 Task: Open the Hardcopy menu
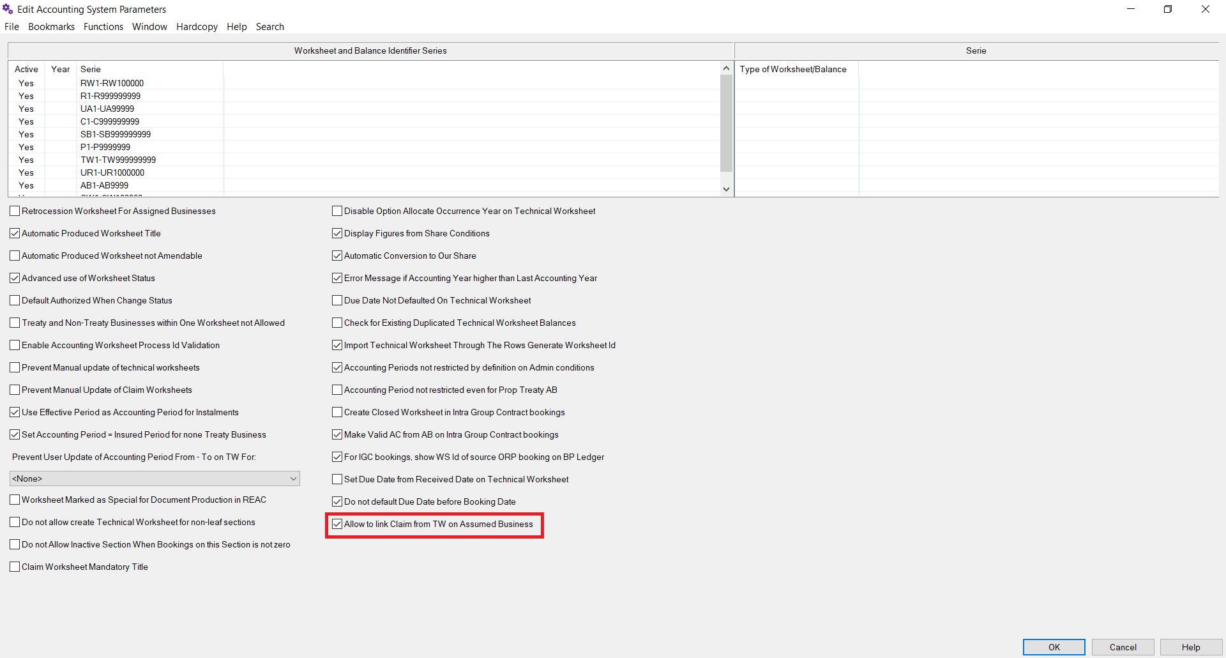[196, 26]
